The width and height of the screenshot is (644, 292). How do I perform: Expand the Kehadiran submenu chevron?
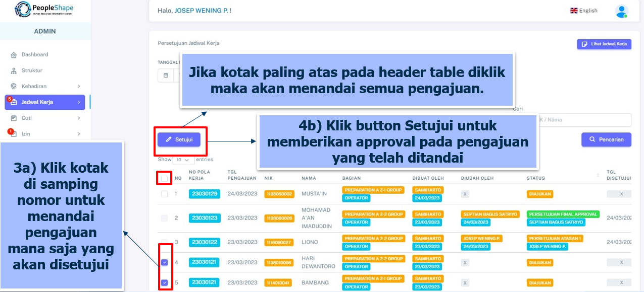(79, 87)
